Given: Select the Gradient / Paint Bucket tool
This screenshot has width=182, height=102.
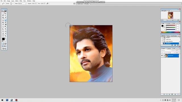Looking at the screenshot, I should (x=5, y=25).
